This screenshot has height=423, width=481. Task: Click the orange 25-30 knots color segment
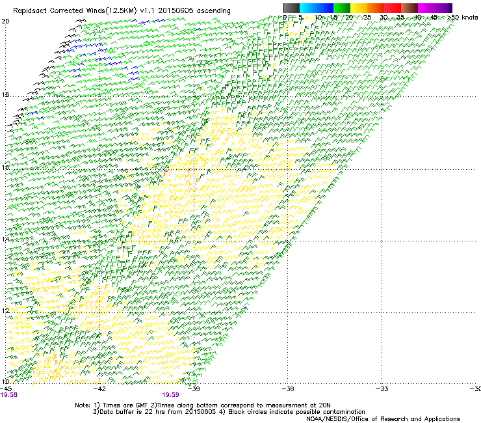376,8
